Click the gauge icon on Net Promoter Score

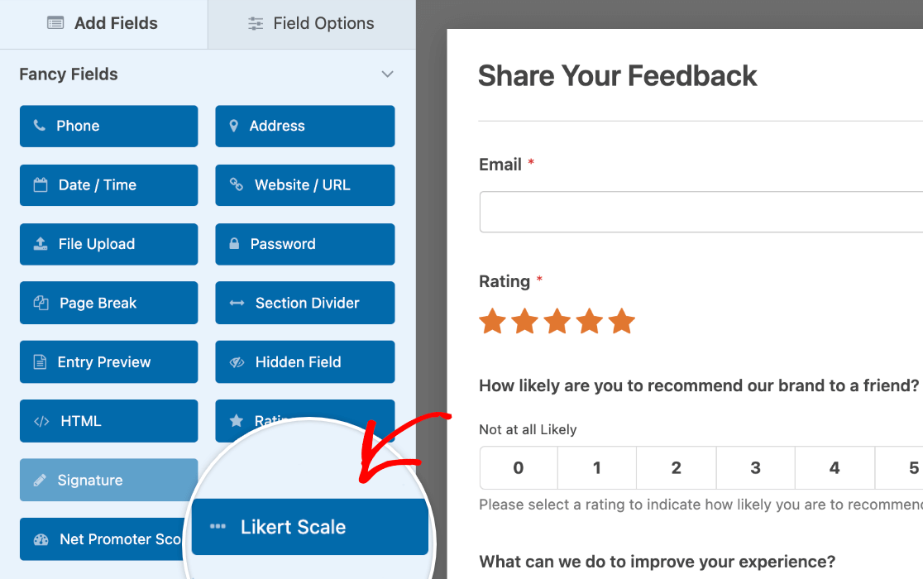point(41,540)
